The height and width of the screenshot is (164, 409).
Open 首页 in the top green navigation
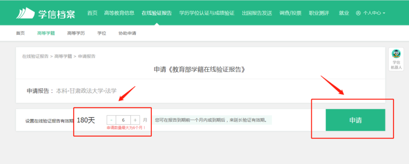[x=92, y=13]
